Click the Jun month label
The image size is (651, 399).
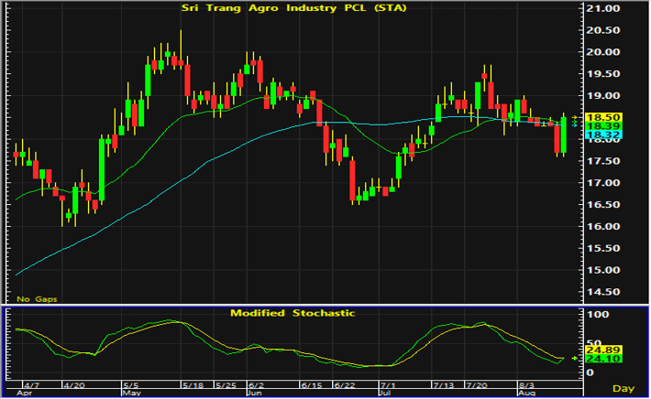pyautogui.click(x=255, y=393)
